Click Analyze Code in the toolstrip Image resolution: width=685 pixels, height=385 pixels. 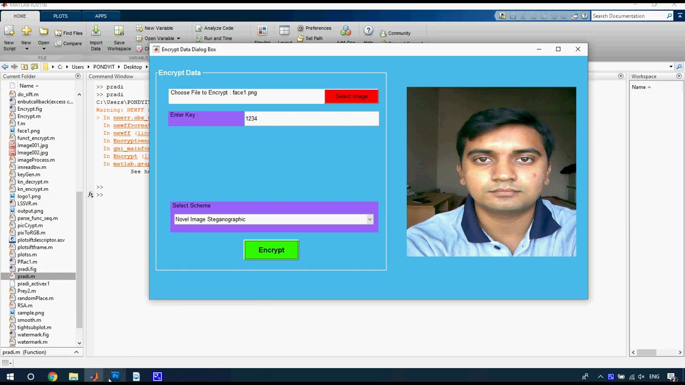click(214, 28)
